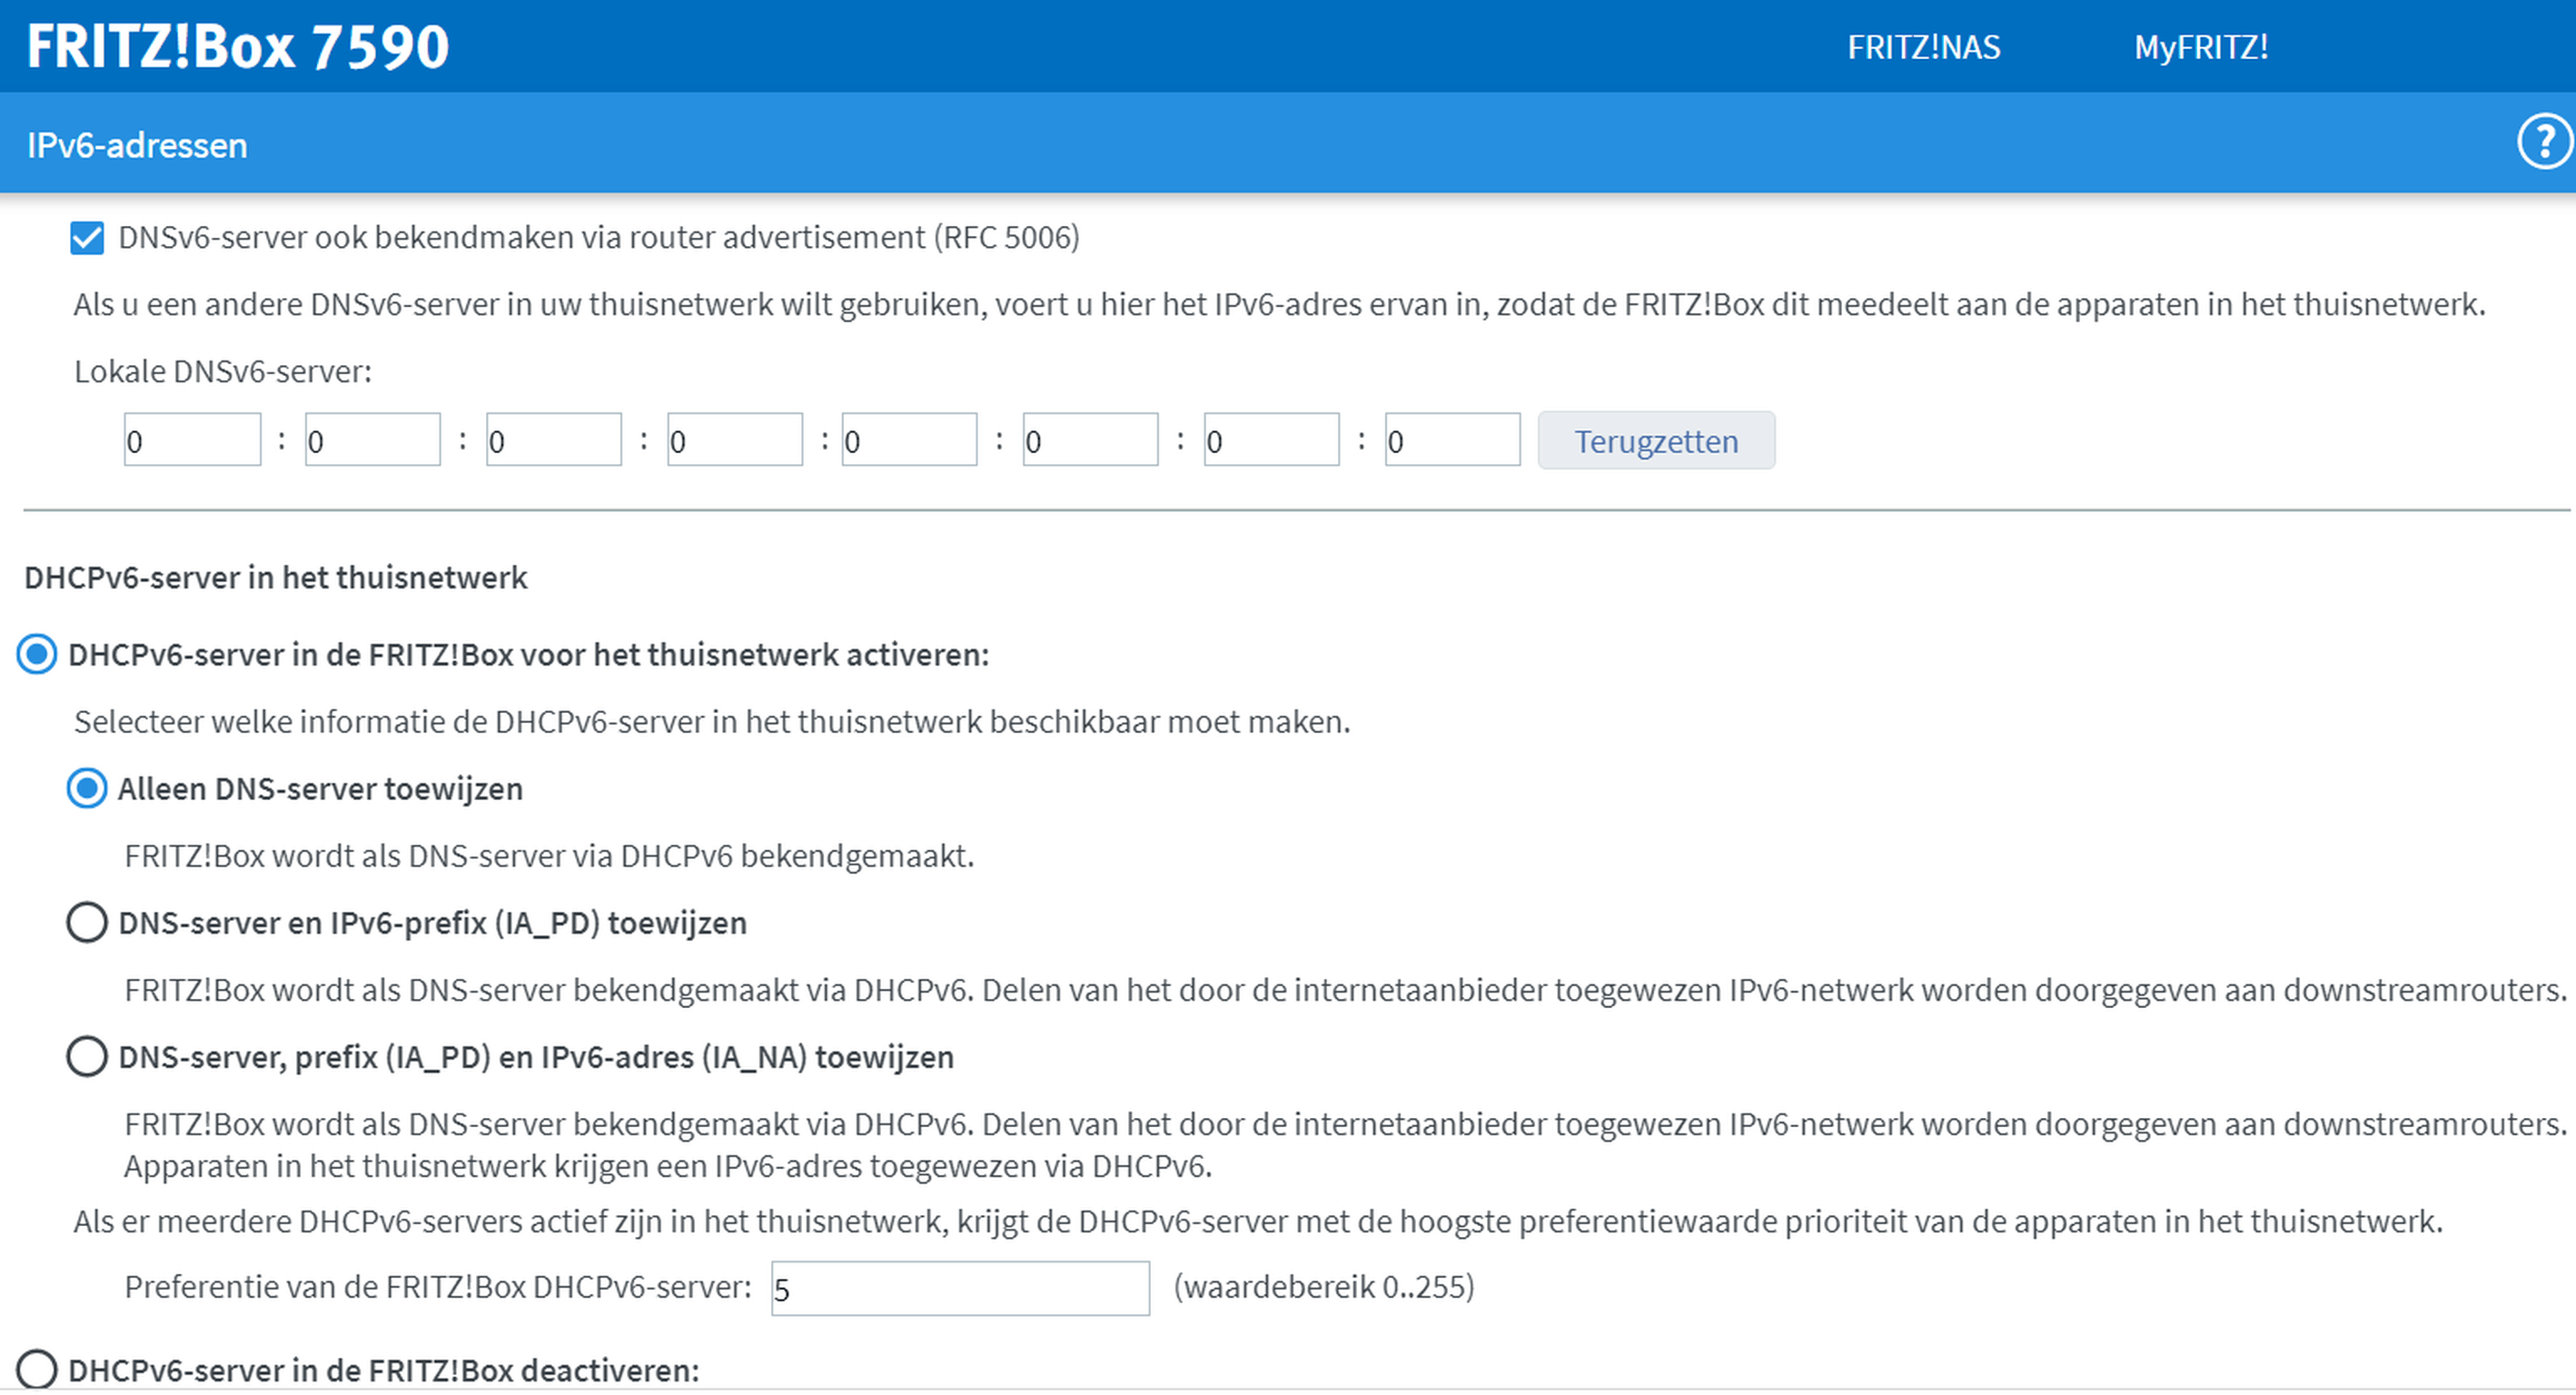
Task: Select DHCPv6-server activeren radio option
Action: pos(37,655)
